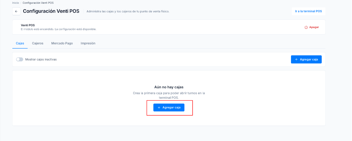Click Agregar caja in the filter bar
The width and height of the screenshot is (352, 141).
306,59
